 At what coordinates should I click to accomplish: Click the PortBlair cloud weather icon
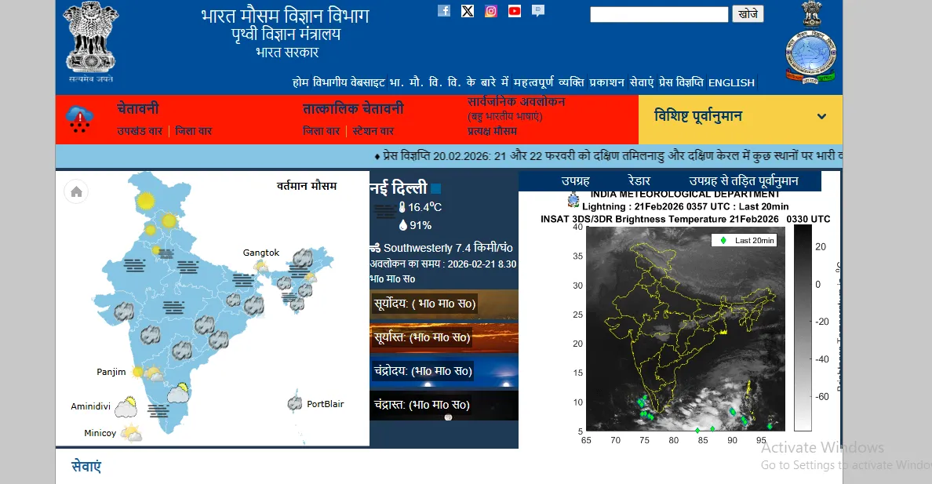(x=296, y=404)
